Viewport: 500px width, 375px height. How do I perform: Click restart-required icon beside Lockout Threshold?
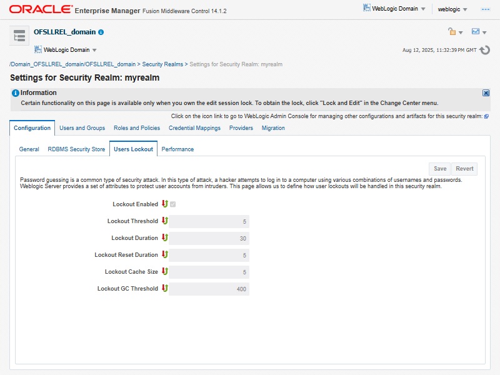[x=165, y=221]
